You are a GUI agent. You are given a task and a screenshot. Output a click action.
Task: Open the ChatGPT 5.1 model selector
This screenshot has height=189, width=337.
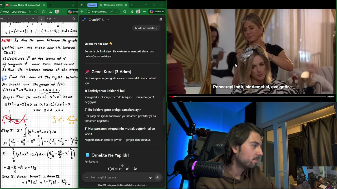click(98, 20)
